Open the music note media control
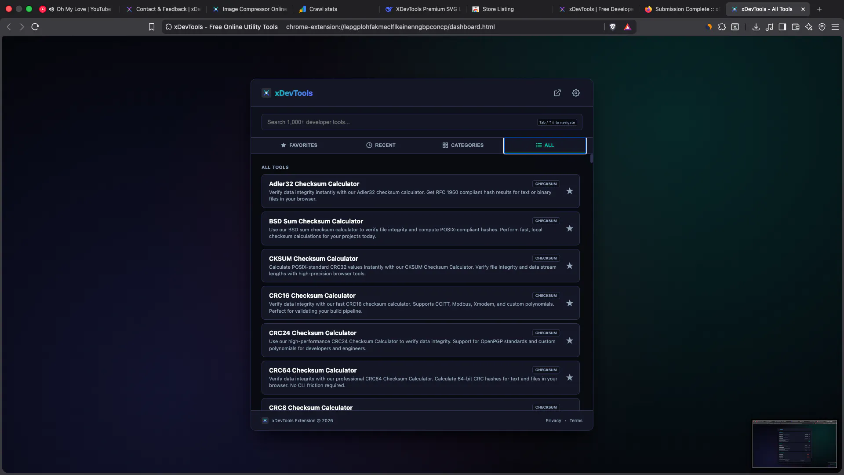The width and height of the screenshot is (844, 475). 769,27
